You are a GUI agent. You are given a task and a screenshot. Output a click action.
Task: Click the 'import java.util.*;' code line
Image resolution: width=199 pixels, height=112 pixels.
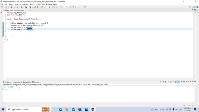click(16, 15)
